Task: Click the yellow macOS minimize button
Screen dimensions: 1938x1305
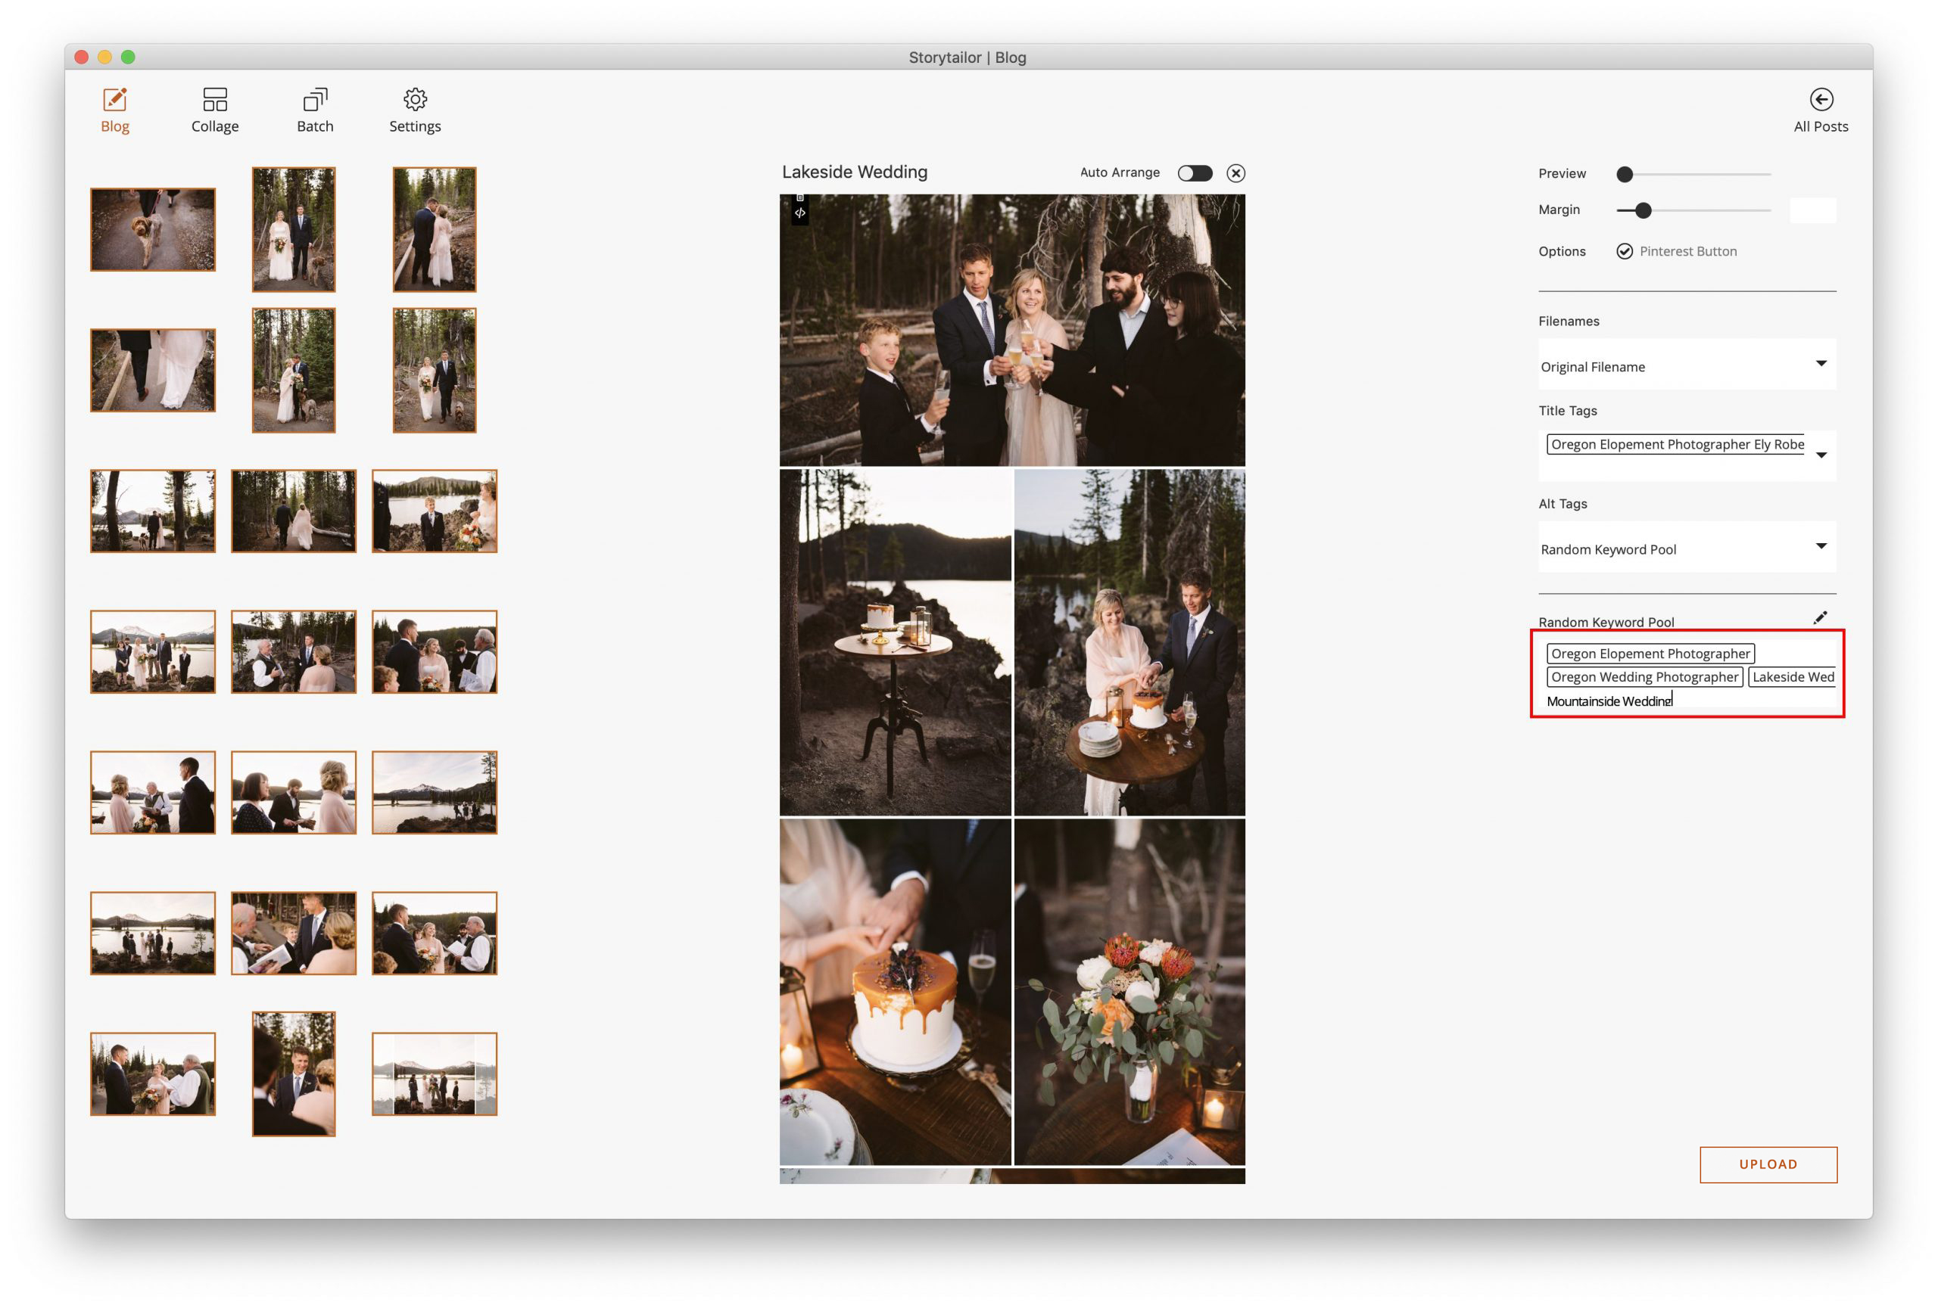Action: [104, 57]
